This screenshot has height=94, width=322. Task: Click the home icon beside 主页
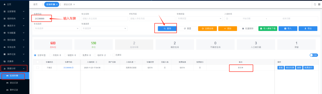tap(5, 4)
